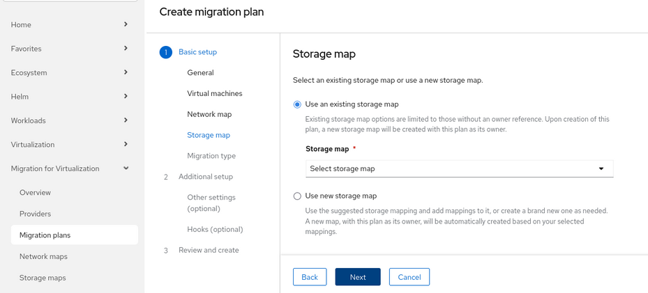The height and width of the screenshot is (293, 648).
Task: Cancel the migration plan wizard
Action: coord(409,277)
